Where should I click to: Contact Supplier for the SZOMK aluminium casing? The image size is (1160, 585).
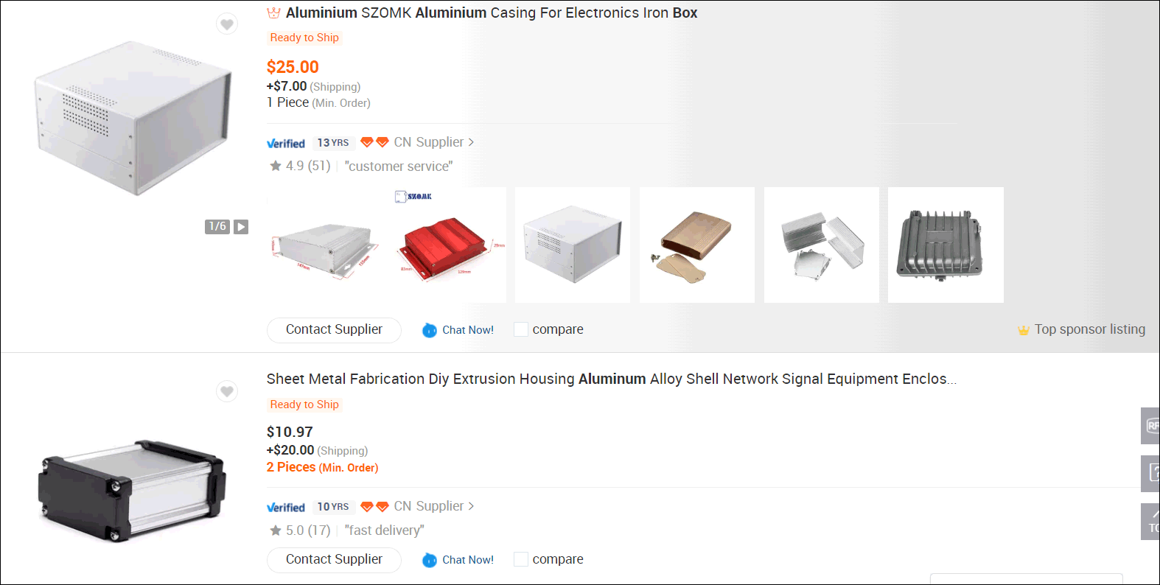334,330
